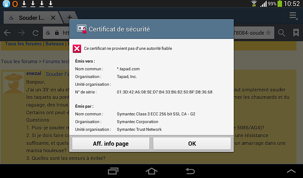Viewport: 303px width, 178px height.
Task: Open the bookmarks ribbon icon
Action: point(296,33)
